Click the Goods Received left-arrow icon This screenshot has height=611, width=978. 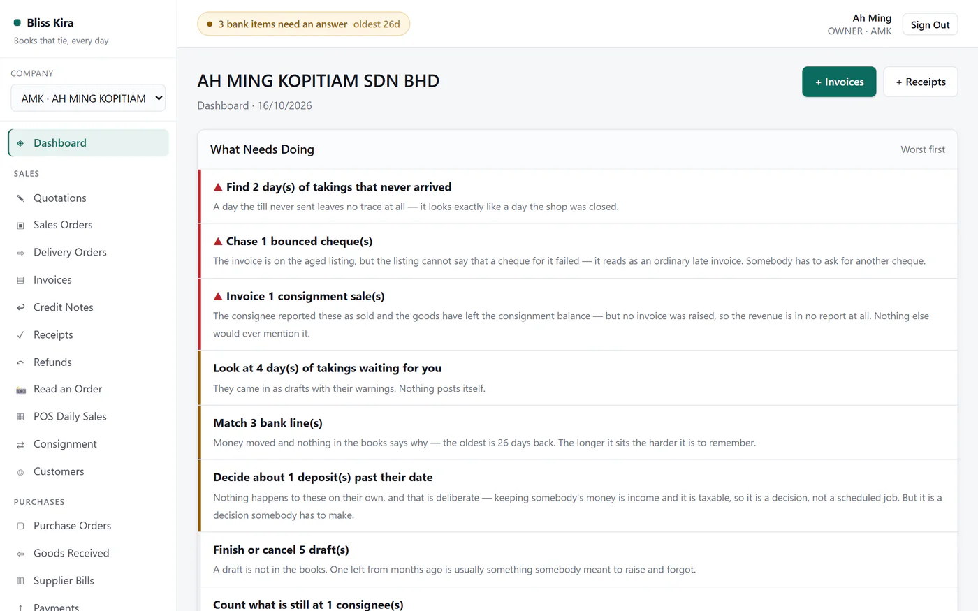pos(20,554)
